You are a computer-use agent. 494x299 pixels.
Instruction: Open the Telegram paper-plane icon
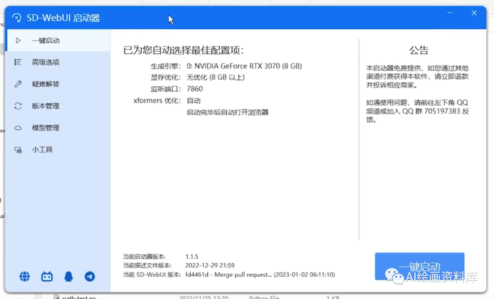pyautogui.click(x=90, y=276)
